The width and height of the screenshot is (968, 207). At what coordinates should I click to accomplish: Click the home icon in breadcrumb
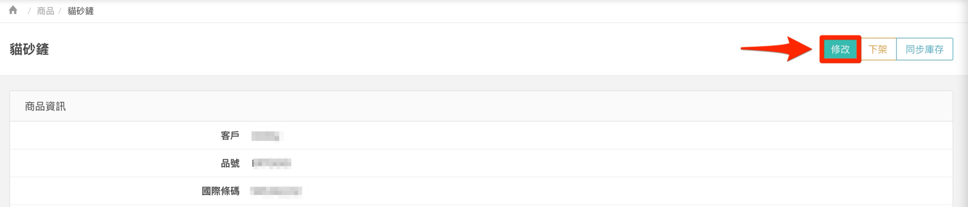(13, 11)
